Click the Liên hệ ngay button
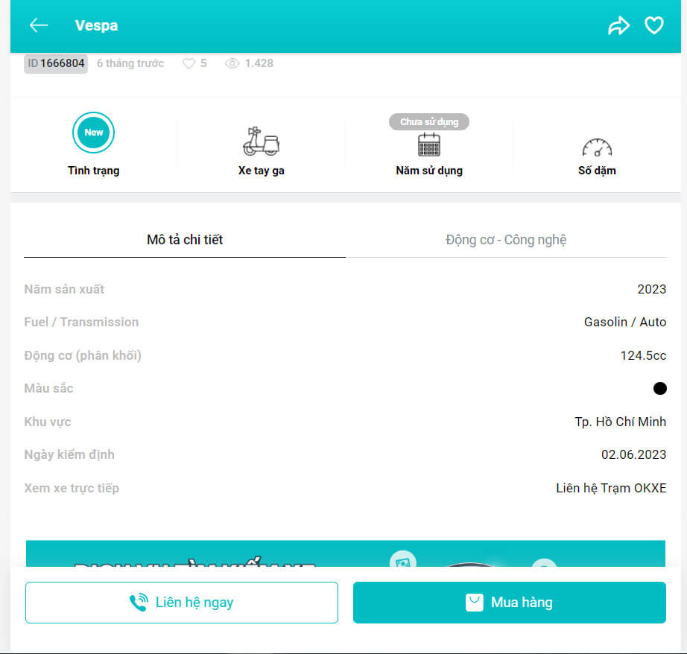 pyautogui.click(x=182, y=603)
